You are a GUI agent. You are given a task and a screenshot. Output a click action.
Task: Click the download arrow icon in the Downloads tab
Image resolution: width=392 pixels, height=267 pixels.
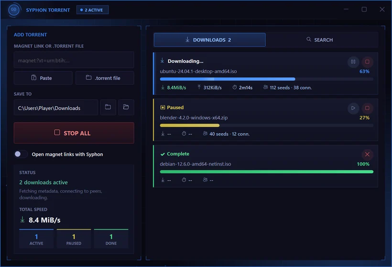[x=187, y=40]
